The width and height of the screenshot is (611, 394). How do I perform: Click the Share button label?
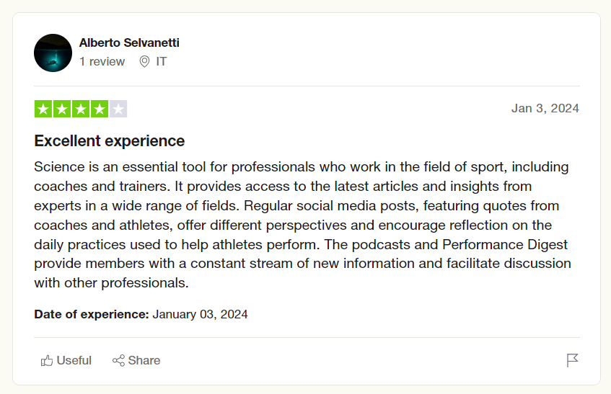tap(144, 361)
